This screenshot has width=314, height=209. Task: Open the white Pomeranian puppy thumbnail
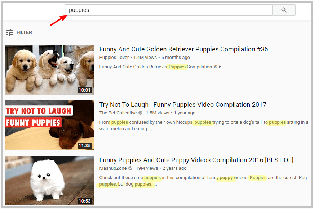coord(49,181)
